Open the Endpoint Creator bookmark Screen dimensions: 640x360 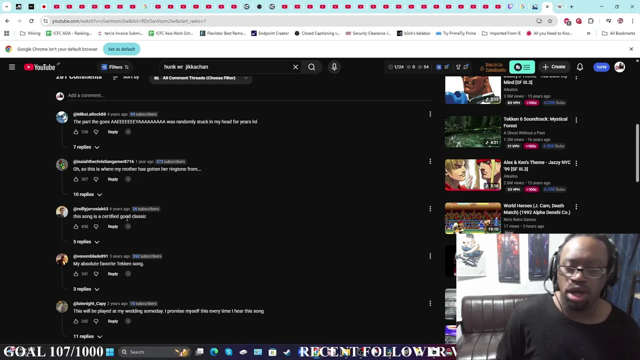pyautogui.click(x=270, y=33)
